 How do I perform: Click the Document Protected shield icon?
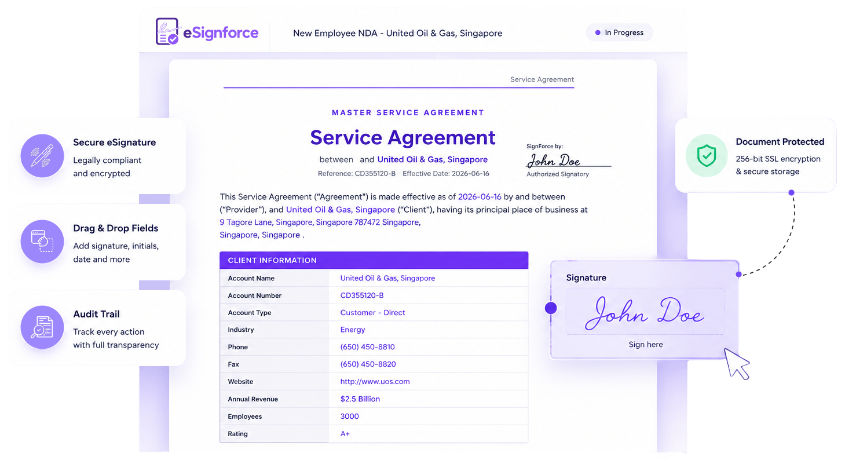point(707,155)
